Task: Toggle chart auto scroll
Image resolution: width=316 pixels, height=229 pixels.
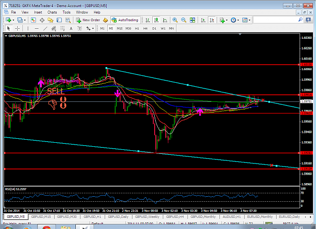Action: pyautogui.click(x=203, y=20)
